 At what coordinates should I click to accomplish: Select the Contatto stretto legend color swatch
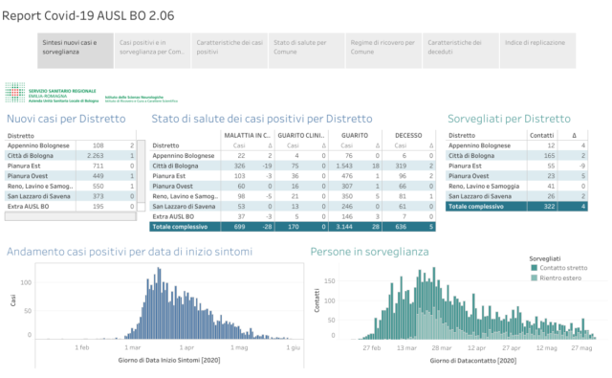[x=534, y=268]
